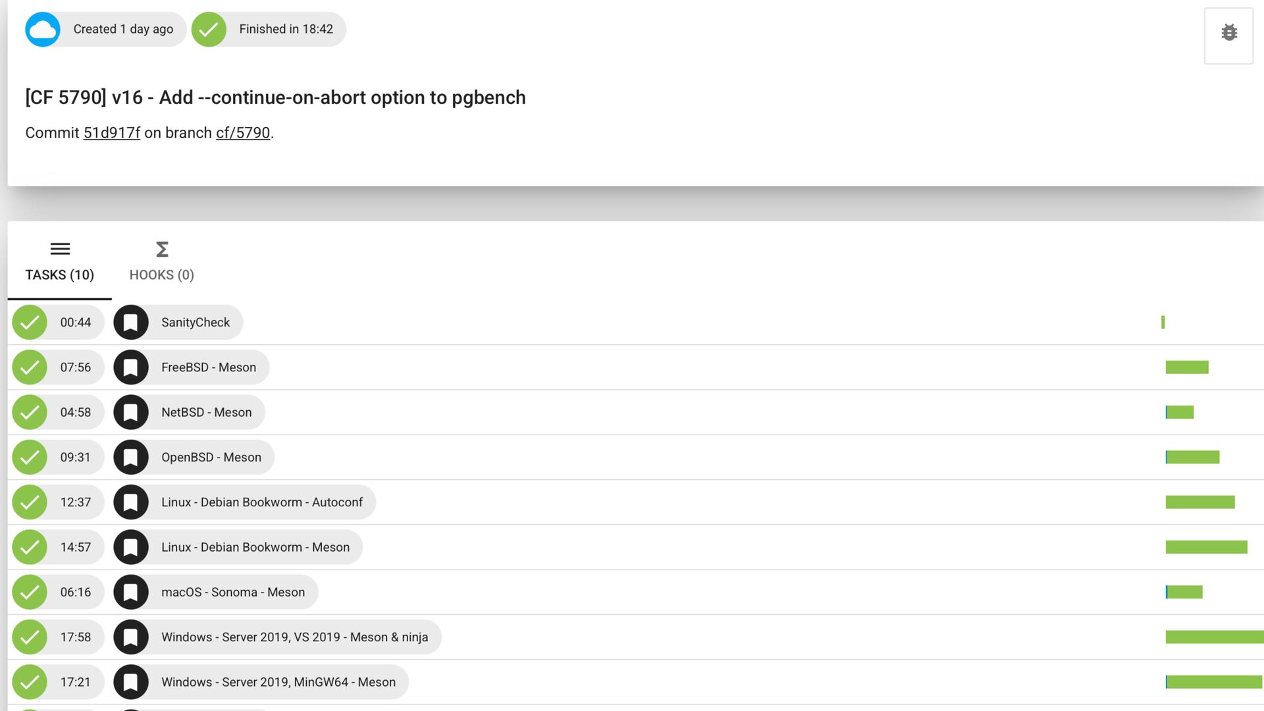
Task: Click the SanityCheck timeline marker bar
Action: 1163,322
